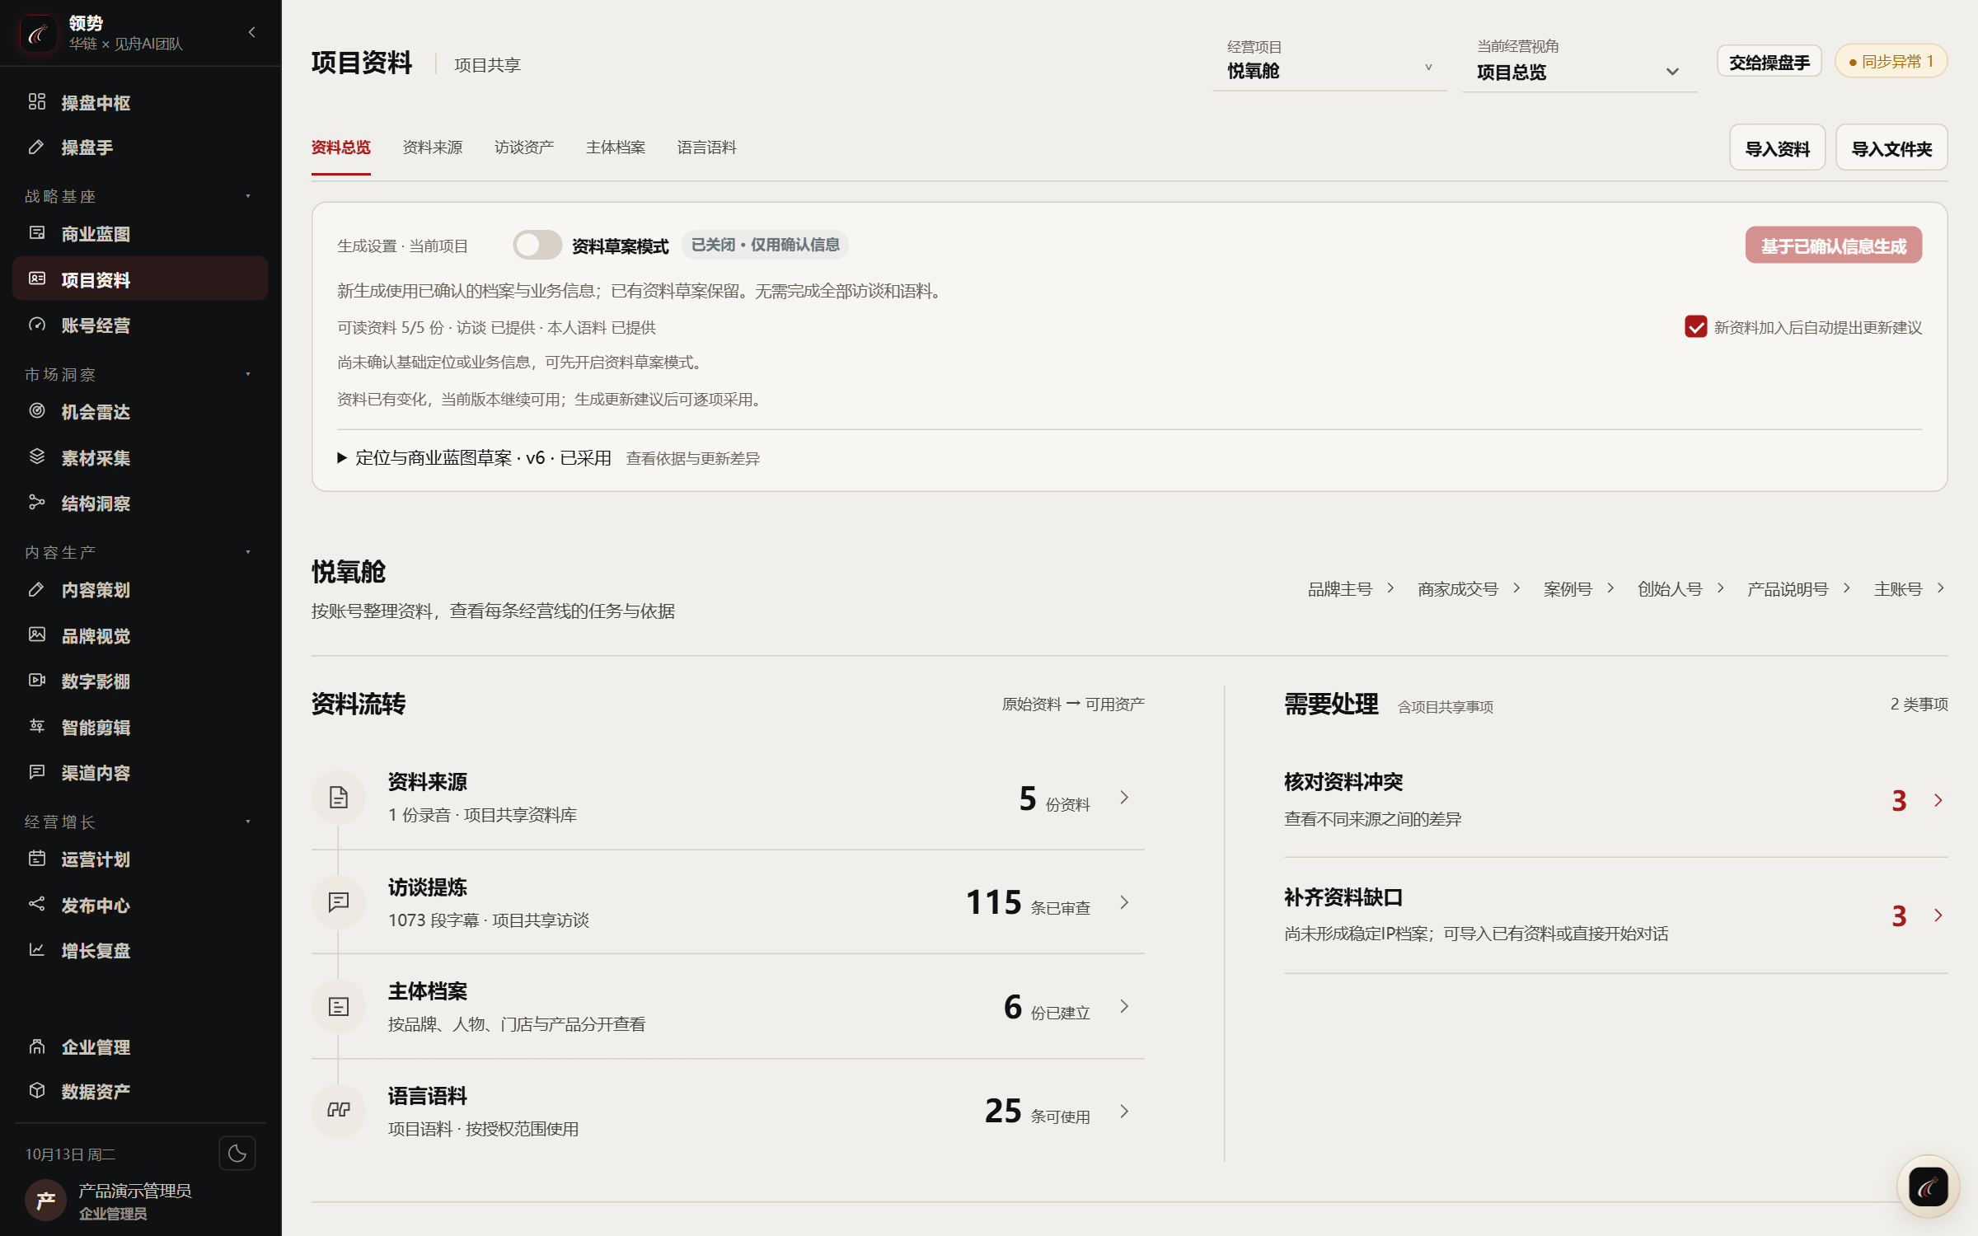The height and width of the screenshot is (1236, 1978).
Task: Click the 素材采集 layers icon
Action: click(37, 456)
